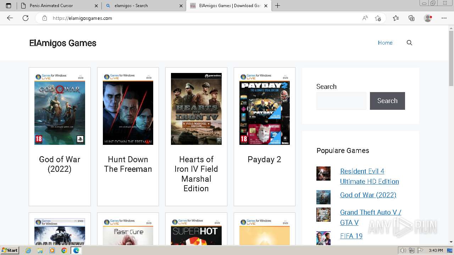View site information via the lock icon

point(45,18)
